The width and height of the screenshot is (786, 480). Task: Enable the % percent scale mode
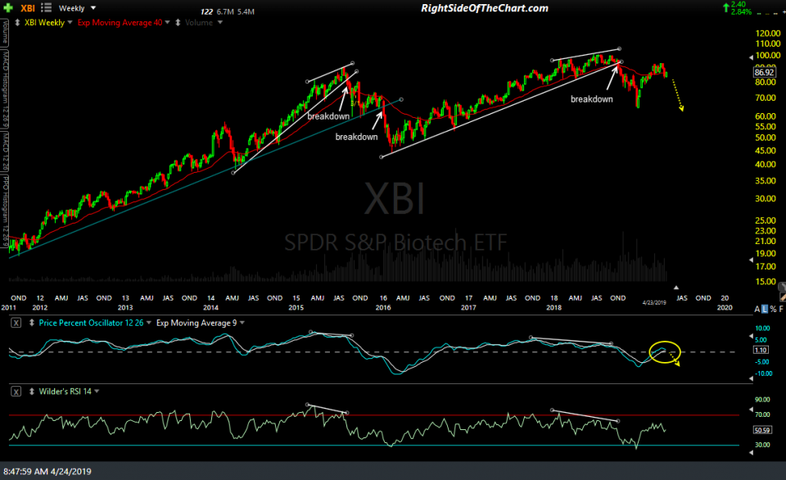point(773,309)
